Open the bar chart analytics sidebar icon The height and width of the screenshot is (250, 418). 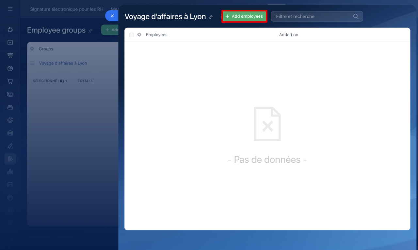click(10, 171)
